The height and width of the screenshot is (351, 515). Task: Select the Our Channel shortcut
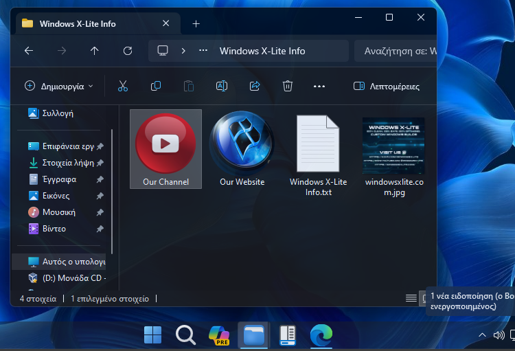click(x=166, y=149)
